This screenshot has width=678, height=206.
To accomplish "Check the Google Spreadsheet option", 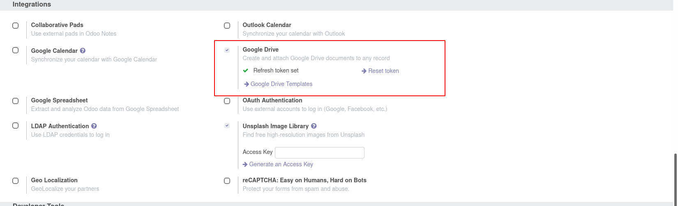I will click(x=16, y=101).
